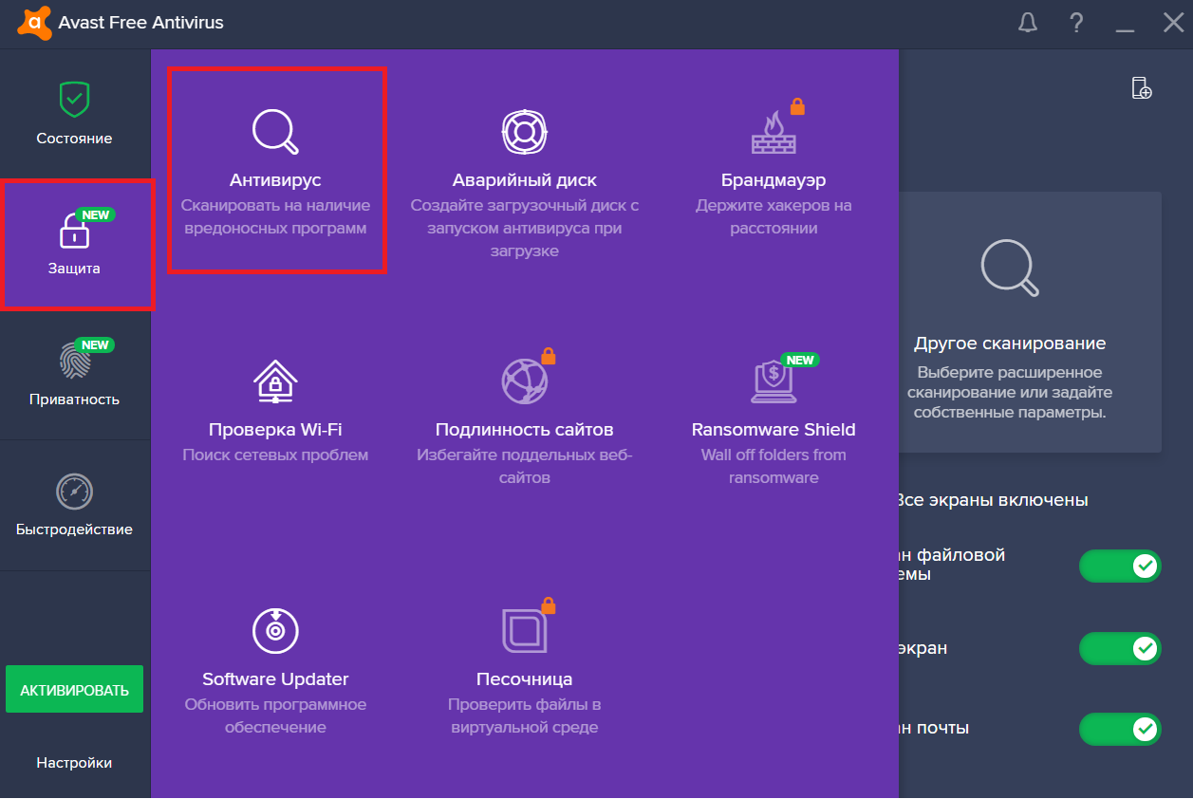This screenshot has width=1193, height=799.
Task: Click 'Wall off folders from ransomware' description
Action: [774, 467]
